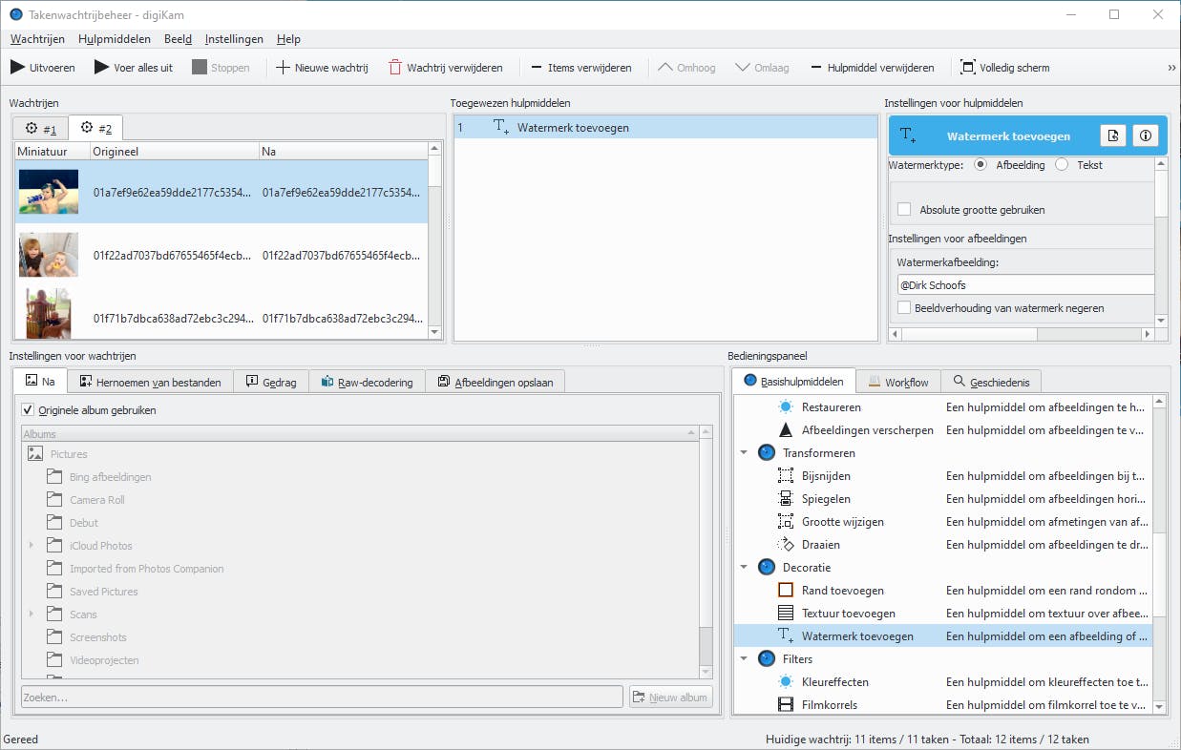This screenshot has width=1181, height=750.
Task: Click the Uitvoeren play icon
Action: coord(18,68)
